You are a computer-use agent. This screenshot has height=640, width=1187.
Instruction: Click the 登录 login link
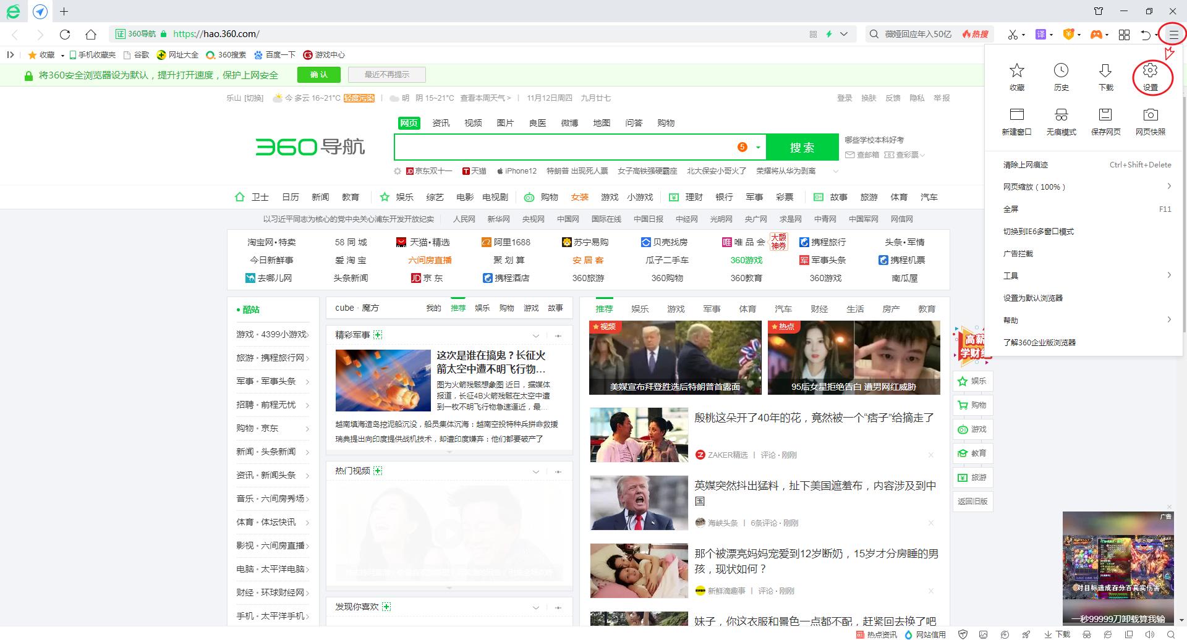845,98
